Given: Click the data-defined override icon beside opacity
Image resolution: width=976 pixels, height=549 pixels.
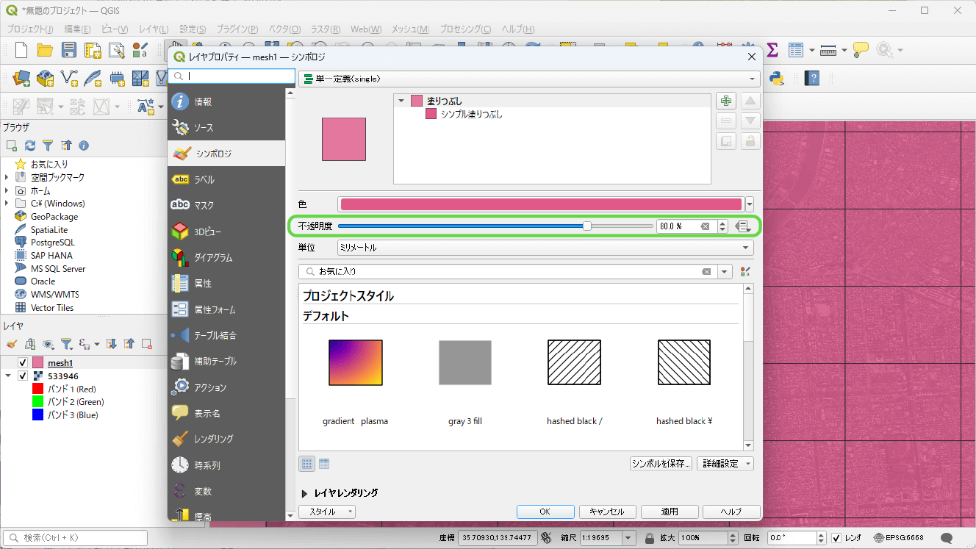Looking at the screenshot, I should pos(742,226).
